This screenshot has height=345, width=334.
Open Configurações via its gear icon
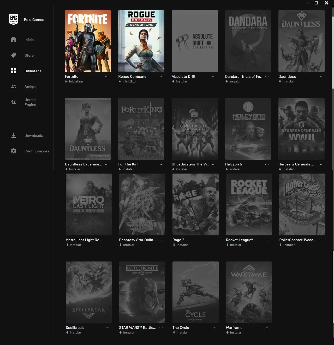(14, 151)
